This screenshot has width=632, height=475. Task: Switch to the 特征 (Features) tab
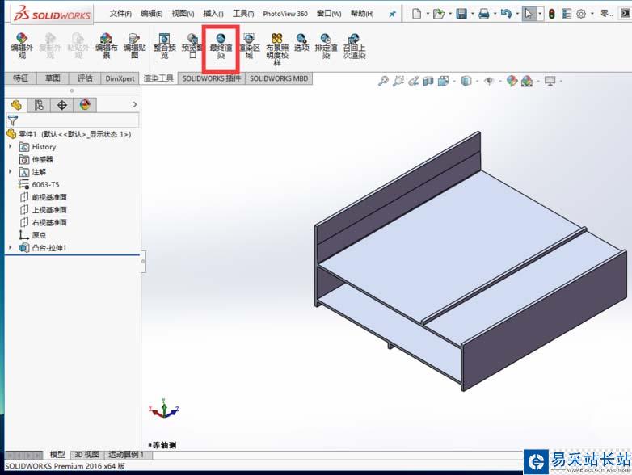[20, 78]
